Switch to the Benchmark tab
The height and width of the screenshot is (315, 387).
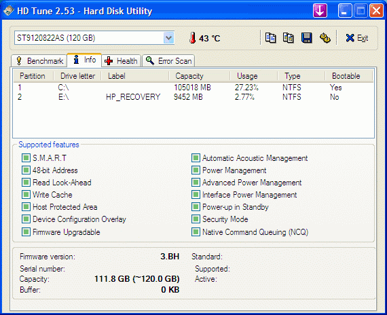(x=39, y=60)
